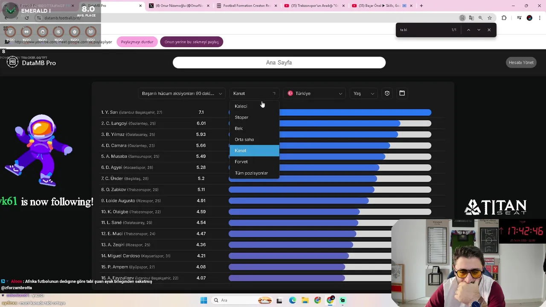Collapse the Kanat position dropdown

point(254,93)
